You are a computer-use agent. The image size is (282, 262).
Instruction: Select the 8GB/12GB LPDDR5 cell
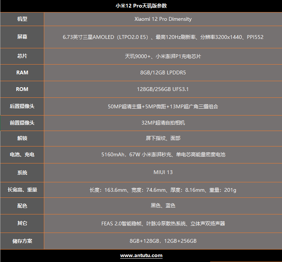pyautogui.click(x=163, y=72)
